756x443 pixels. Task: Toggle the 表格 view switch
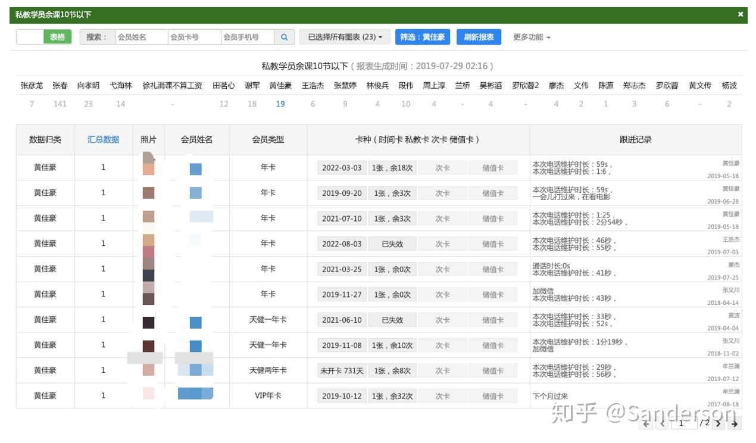pos(44,37)
